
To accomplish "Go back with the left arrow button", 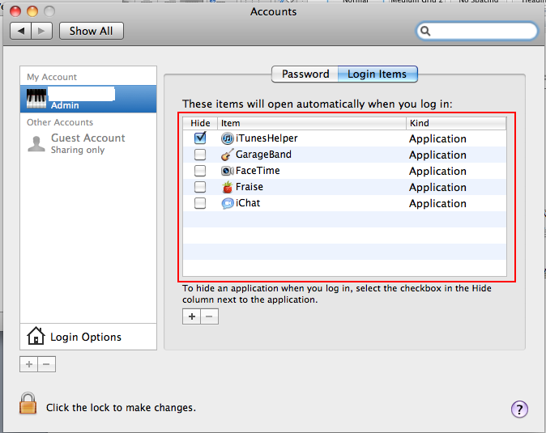I will pos(21,31).
